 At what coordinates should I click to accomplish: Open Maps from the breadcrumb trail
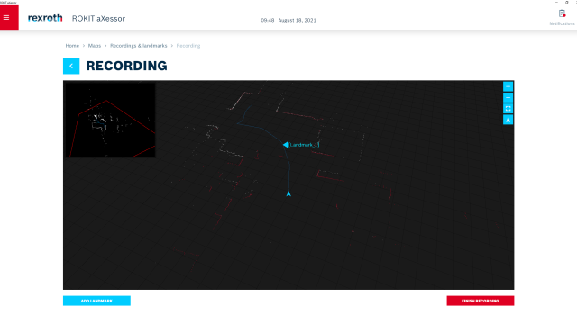coord(94,46)
